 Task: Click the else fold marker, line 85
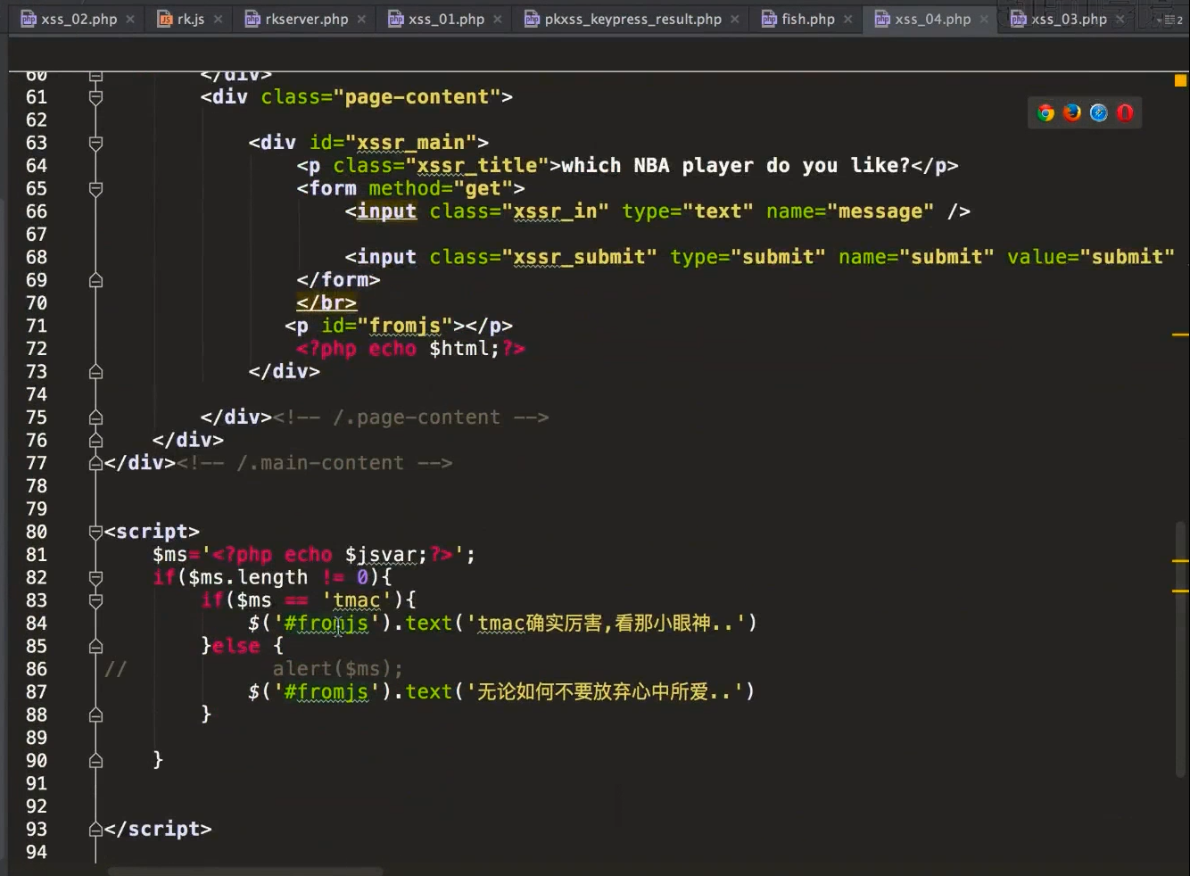click(x=95, y=646)
